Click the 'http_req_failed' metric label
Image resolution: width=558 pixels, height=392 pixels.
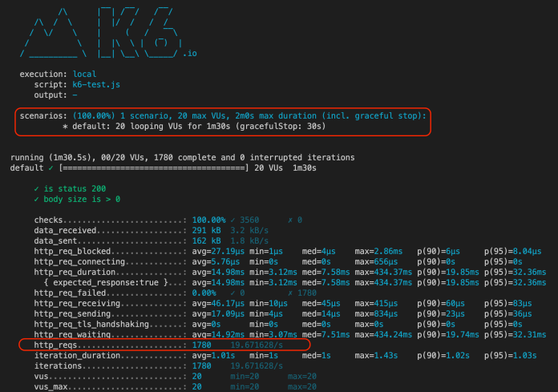click(70, 293)
